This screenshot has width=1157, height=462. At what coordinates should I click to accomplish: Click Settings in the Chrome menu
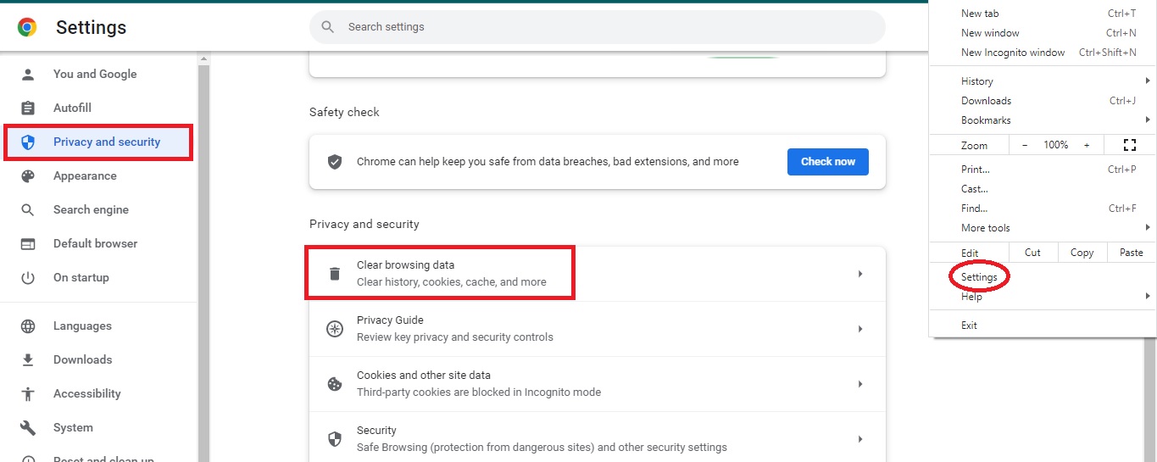pyautogui.click(x=979, y=277)
